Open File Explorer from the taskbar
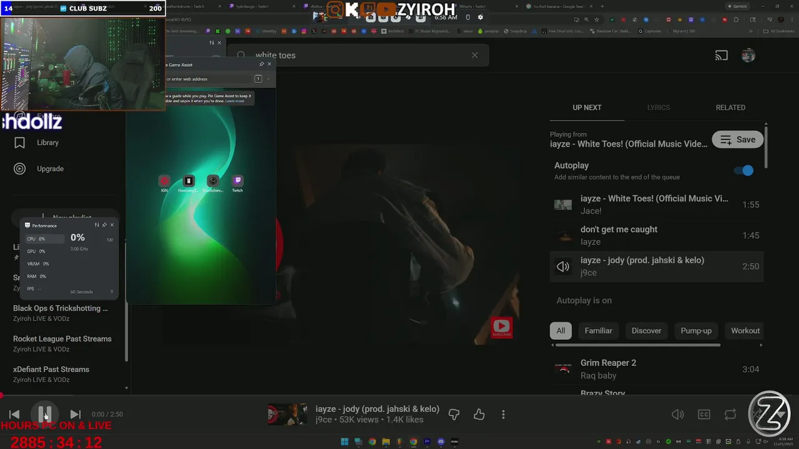 pos(386,442)
